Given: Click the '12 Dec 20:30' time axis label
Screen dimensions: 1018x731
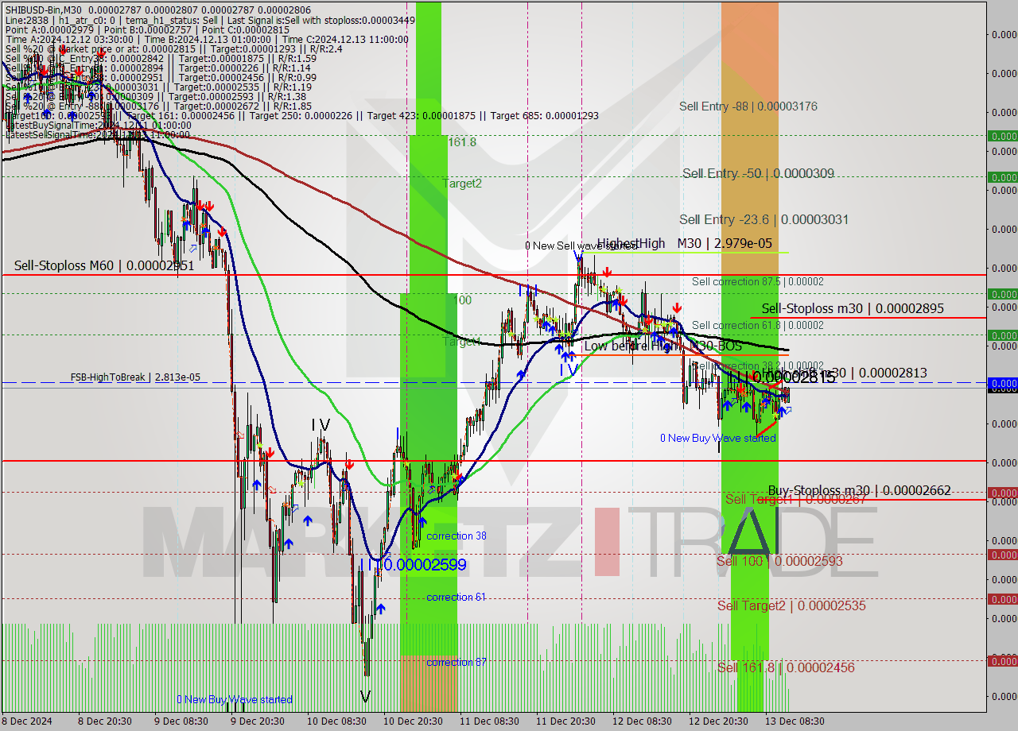Looking at the screenshot, I should point(718,721).
